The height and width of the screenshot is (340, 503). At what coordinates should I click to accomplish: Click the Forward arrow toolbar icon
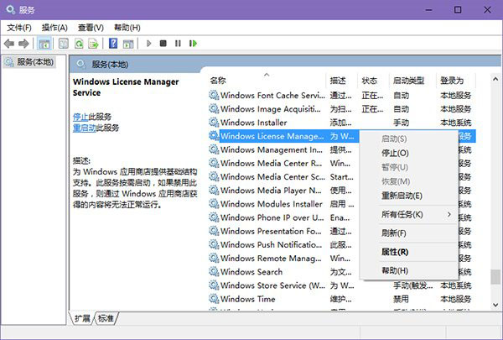pyautogui.click(x=23, y=44)
